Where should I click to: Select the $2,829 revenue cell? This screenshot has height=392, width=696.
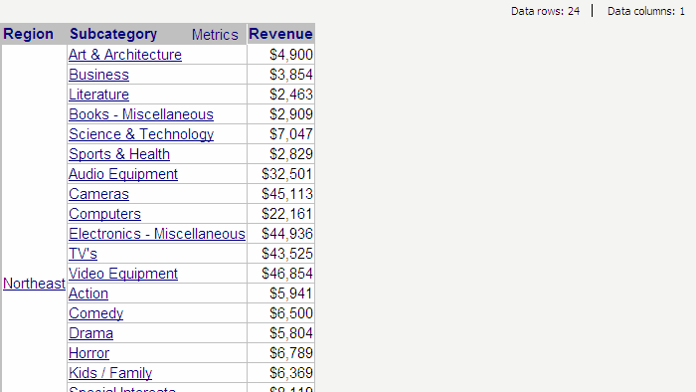pyautogui.click(x=280, y=154)
